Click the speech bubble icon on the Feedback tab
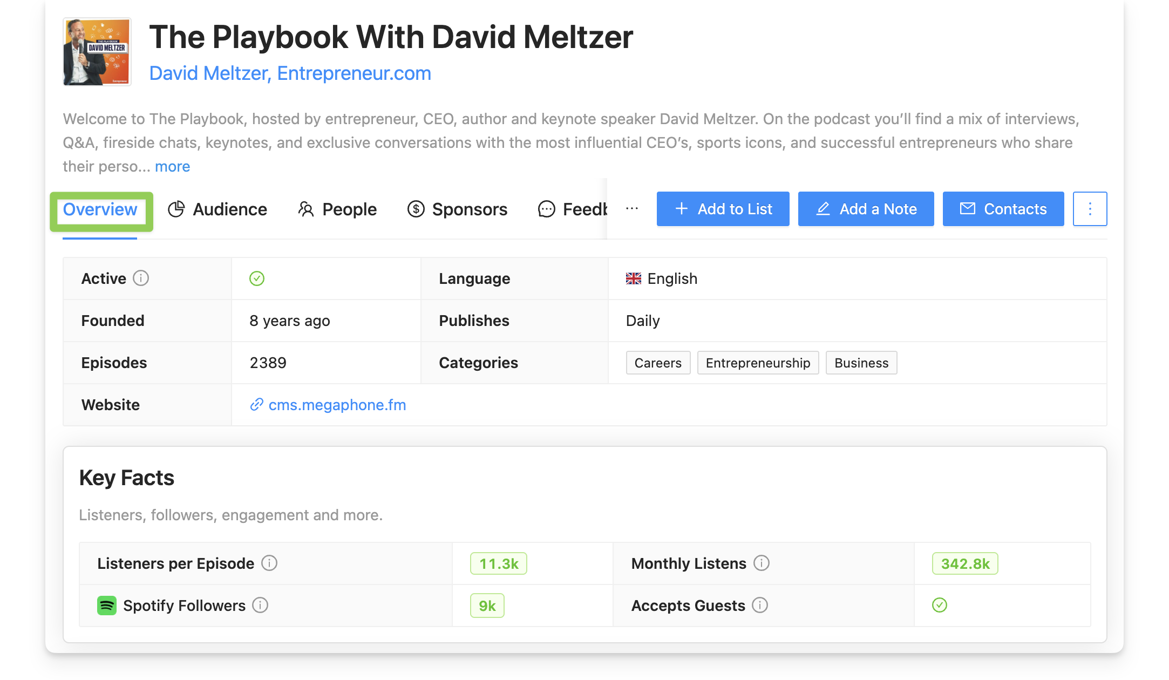 [546, 209]
